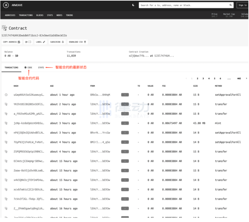This screenshot has height=222, width=249.
Task: Click the Sign in button
Action: pyautogui.click(x=243, y=5)
